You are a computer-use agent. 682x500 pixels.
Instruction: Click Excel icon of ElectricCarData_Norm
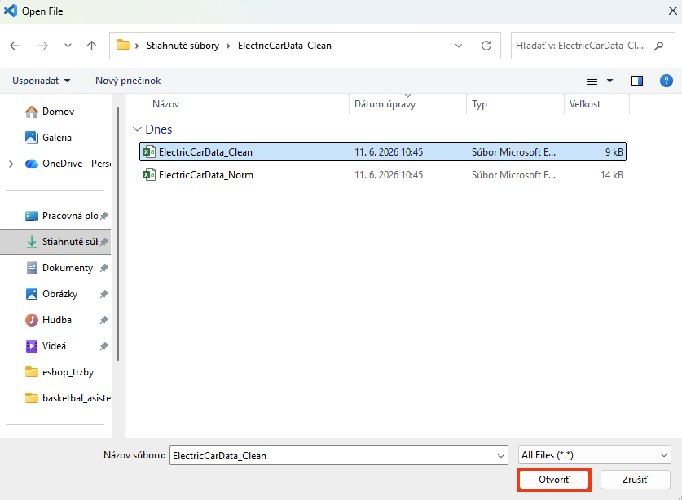pyautogui.click(x=149, y=175)
